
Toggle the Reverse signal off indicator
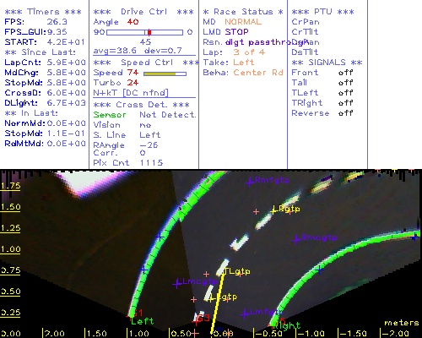click(x=346, y=113)
